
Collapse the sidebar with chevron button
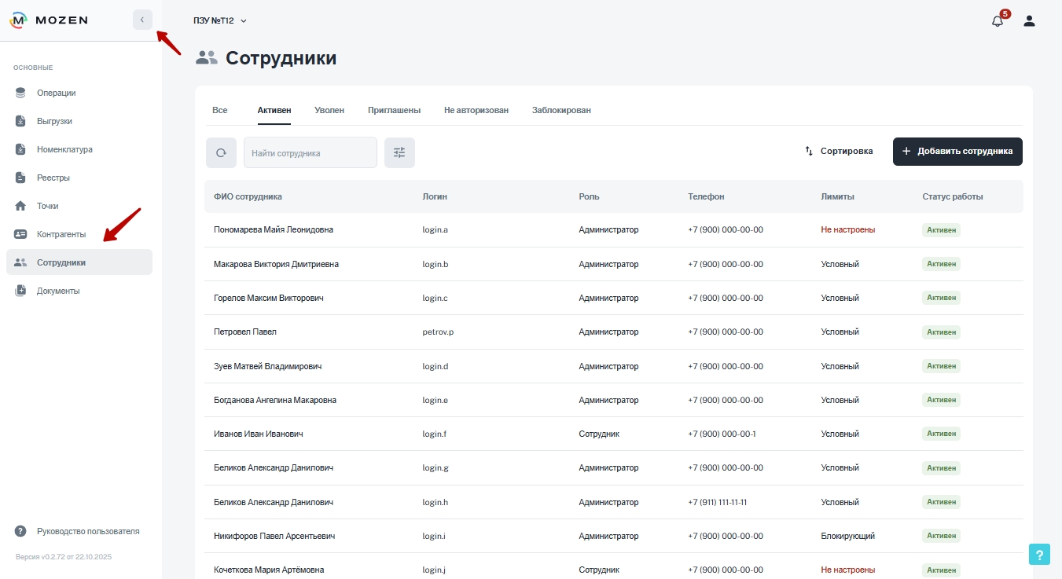(x=142, y=20)
